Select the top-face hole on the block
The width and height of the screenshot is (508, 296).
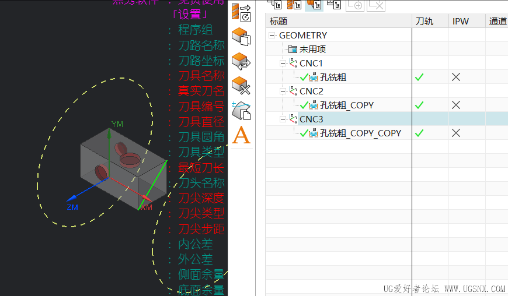[x=130, y=160]
